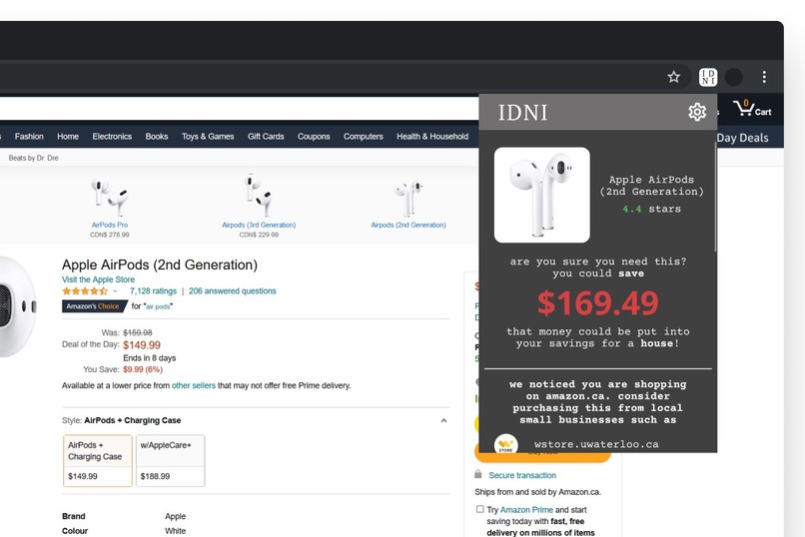
Task: Open 206 answered questions link
Action: pos(232,291)
